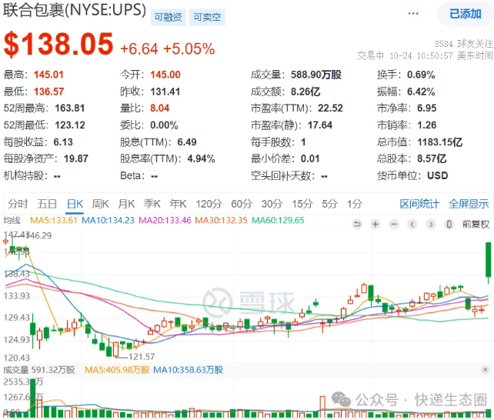This screenshot has height=420, width=494.
Task: Click the 可融资 tag
Action: [x=168, y=17]
